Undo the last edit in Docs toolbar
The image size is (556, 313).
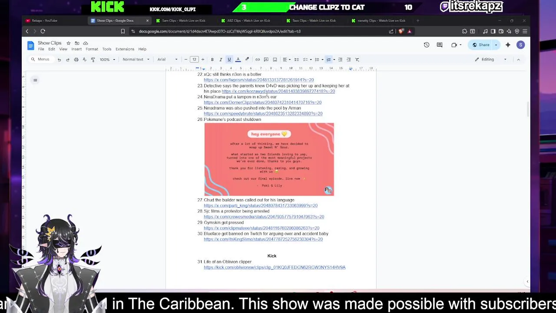coord(59,60)
